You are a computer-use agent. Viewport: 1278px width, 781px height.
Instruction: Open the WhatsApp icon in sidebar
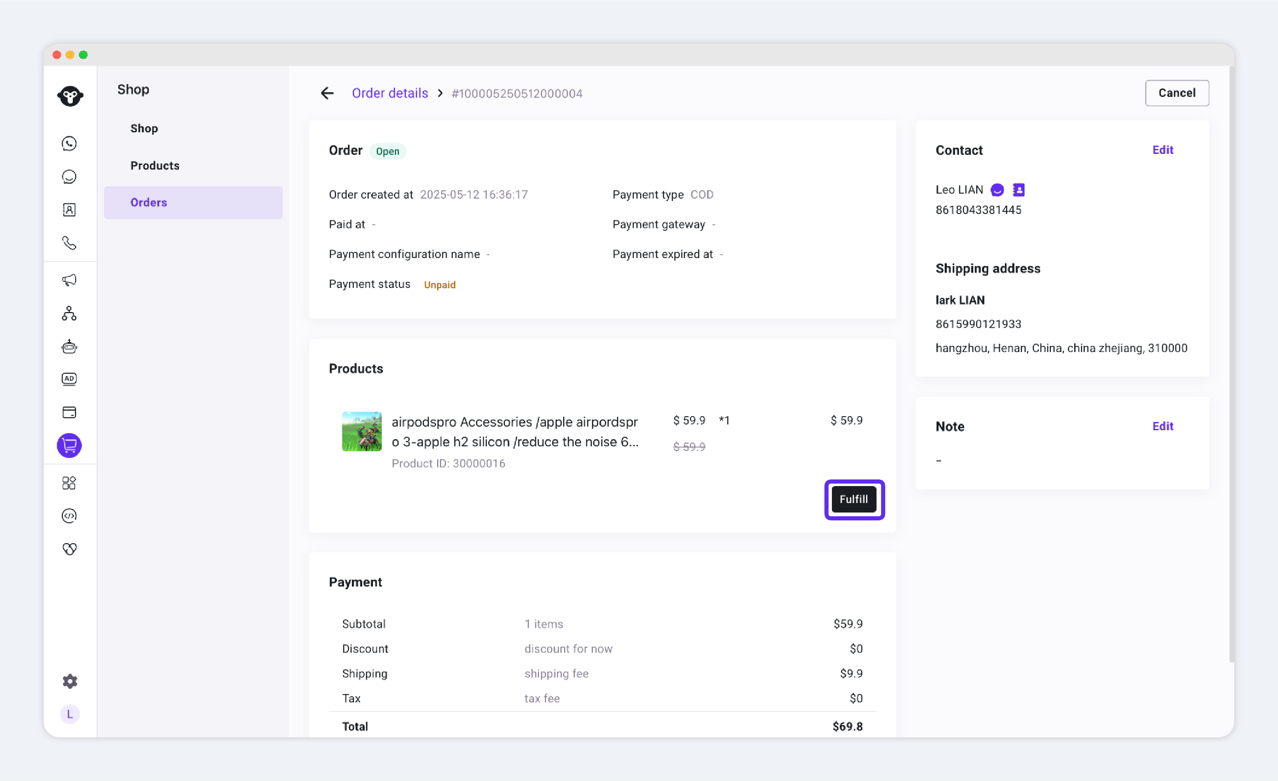point(69,143)
